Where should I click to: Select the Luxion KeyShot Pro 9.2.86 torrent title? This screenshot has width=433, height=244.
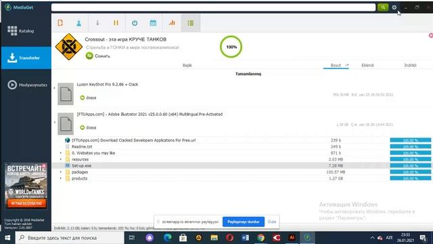pyautogui.click(x=108, y=84)
